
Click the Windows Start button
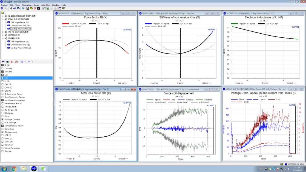4,169
